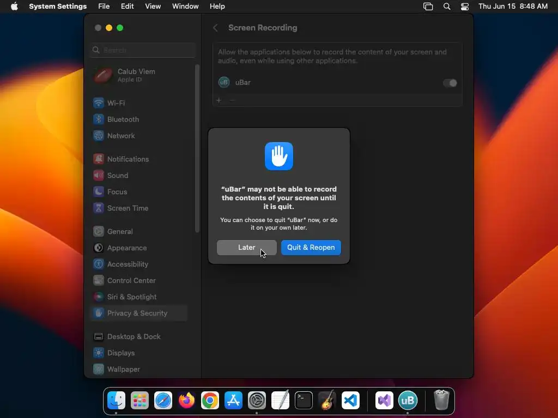Click the uBar icon in the Dock
The width and height of the screenshot is (558, 418).
(x=408, y=400)
